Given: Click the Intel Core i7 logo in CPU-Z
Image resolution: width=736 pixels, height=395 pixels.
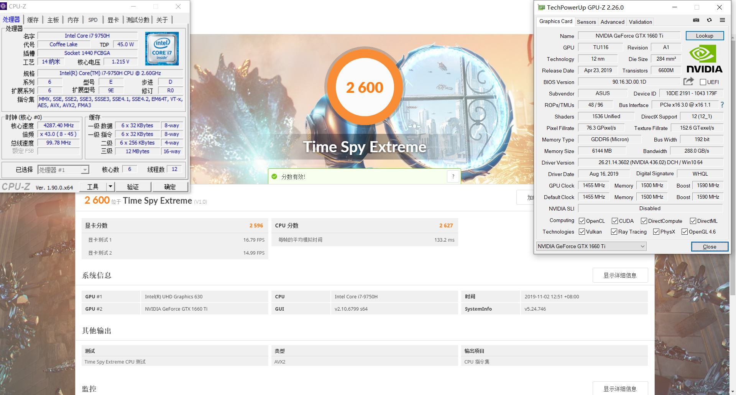Looking at the screenshot, I should pyautogui.click(x=162, y=48).
